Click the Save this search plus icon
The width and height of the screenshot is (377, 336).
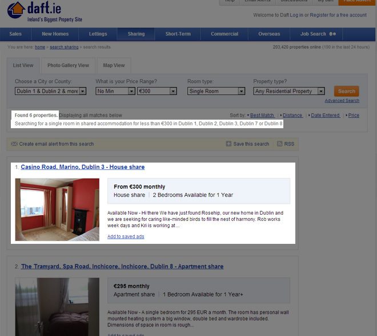(228, 144)
